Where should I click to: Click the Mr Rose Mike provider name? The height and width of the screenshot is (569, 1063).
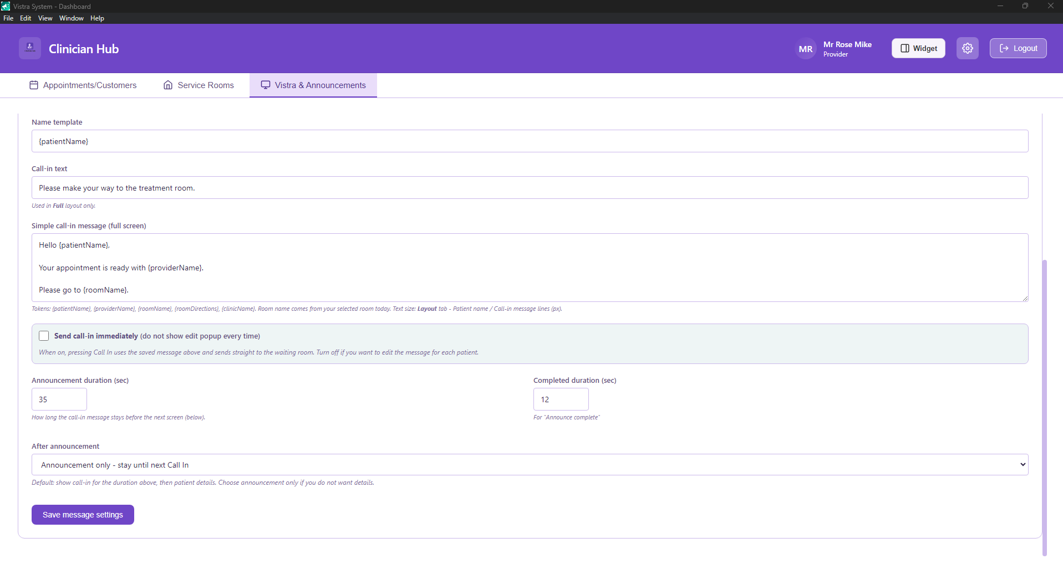click(847, 44)
